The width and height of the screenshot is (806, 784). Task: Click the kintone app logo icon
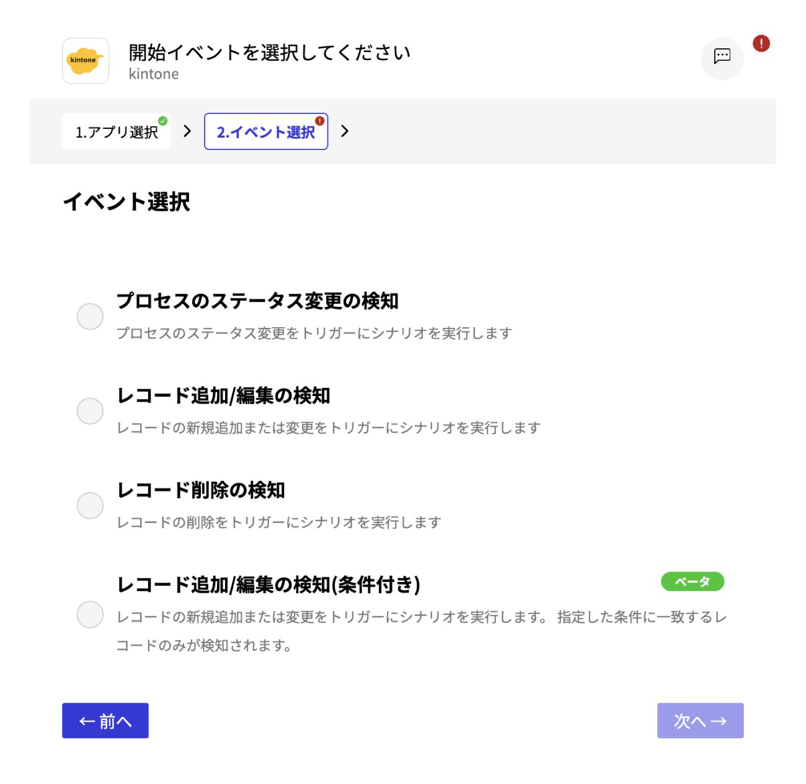86,61
